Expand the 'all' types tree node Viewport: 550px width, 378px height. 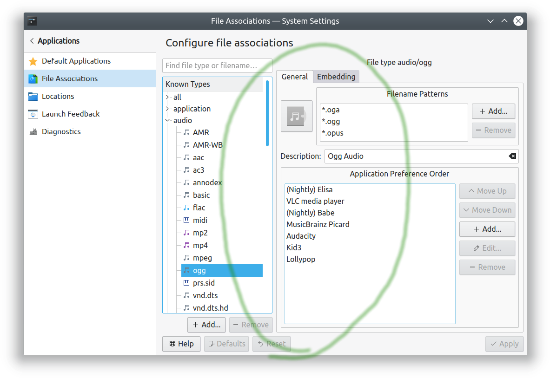[x=168, y=97]
